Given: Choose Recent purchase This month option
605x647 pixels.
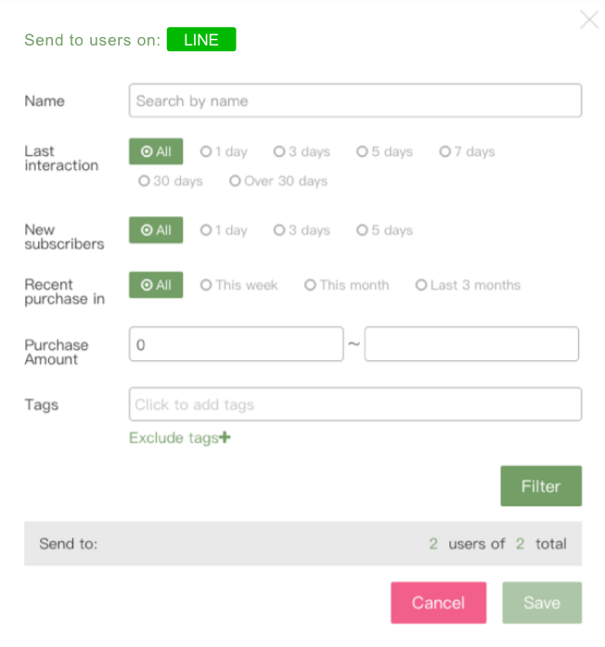Looking at the screenshot, I should click(x=346, y=285).
